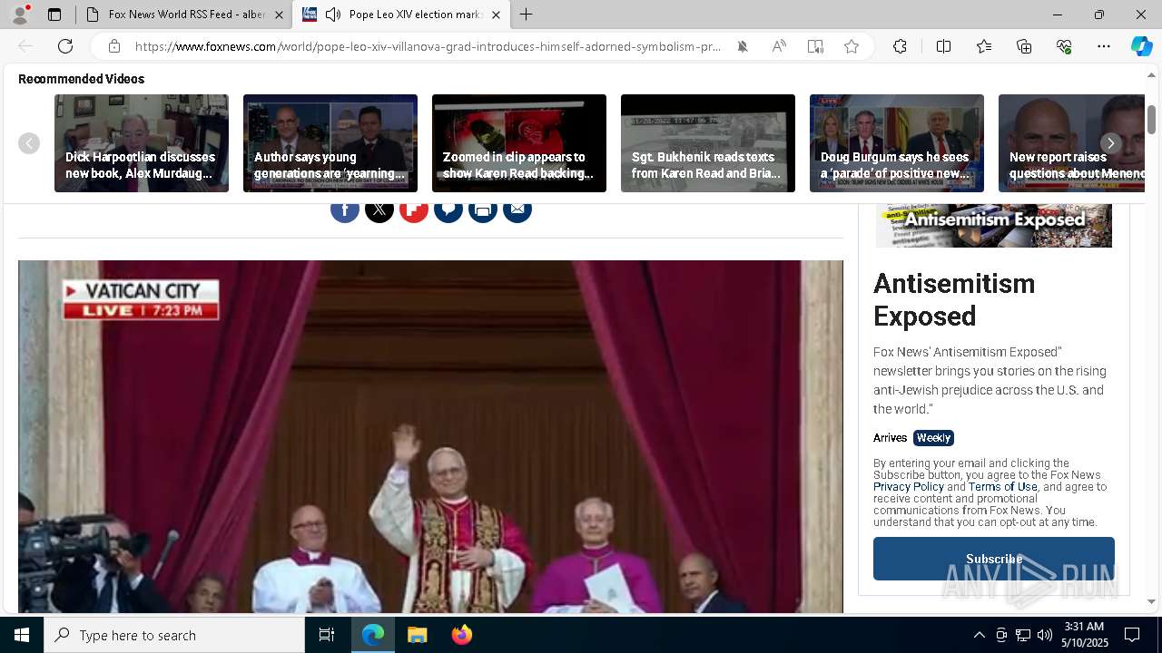Open File Explorer from taskbar
The image size is (1162, 653).
coord(417,635)
